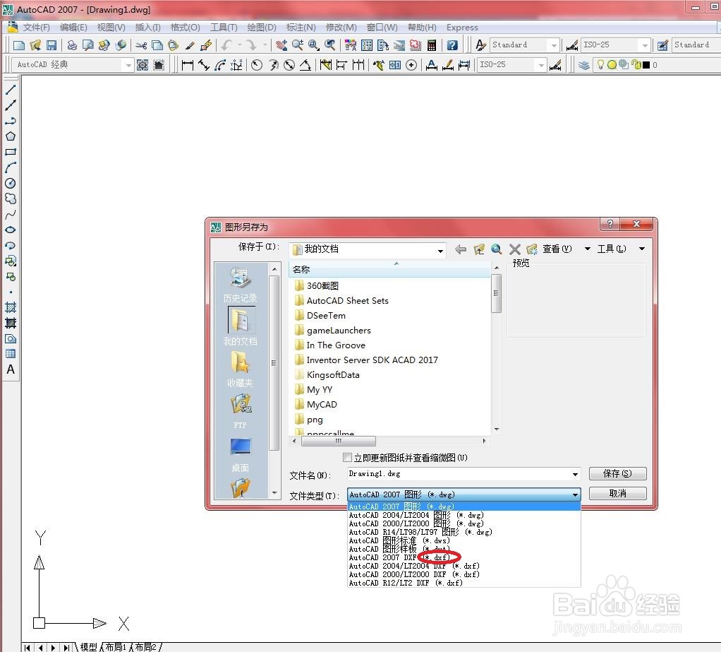Image resolution: width=721 pixels, height=652 pixels.
Task: Check the 立即更新图纸并查看缩微图 checkbox
Action: [348, 457]
